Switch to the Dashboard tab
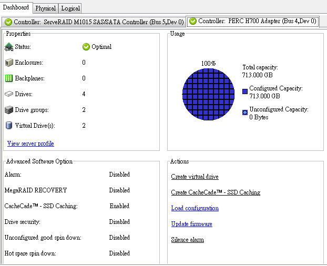The width and height of the screenshot is (327, 266). click(x=16, y=7)
